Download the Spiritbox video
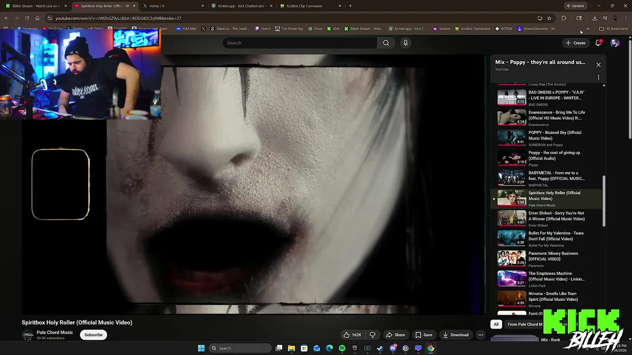Screen dimensions: 632x355 (456, 335)
